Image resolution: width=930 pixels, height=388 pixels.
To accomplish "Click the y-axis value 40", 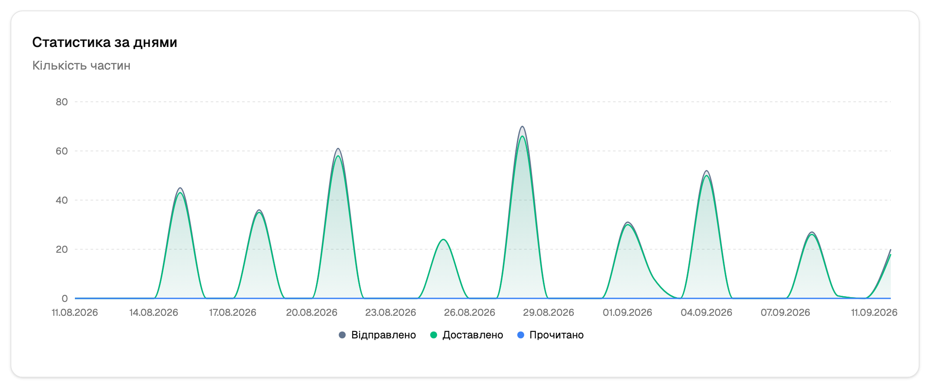I will (x=62, y=200).
